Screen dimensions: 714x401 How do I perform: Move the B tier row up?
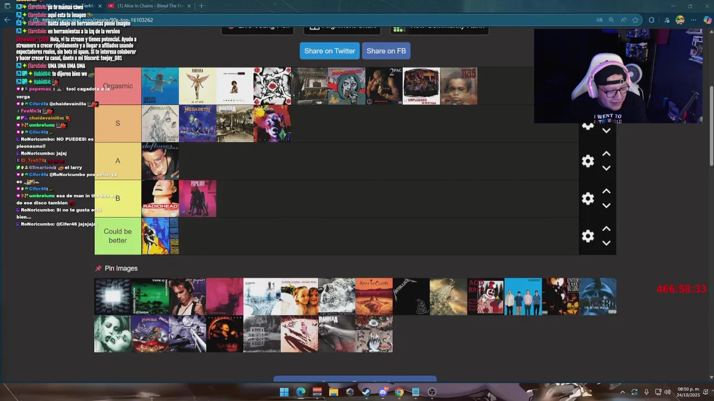[606, 191]
